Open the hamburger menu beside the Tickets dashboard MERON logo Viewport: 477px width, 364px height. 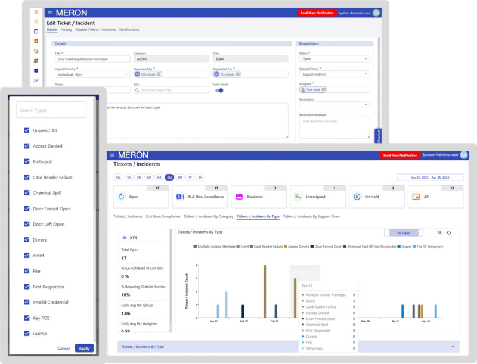pos(112,155)
